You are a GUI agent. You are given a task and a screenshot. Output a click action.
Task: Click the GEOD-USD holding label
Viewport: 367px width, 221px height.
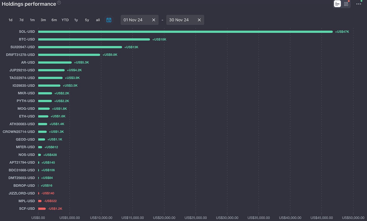click(25, 139)
